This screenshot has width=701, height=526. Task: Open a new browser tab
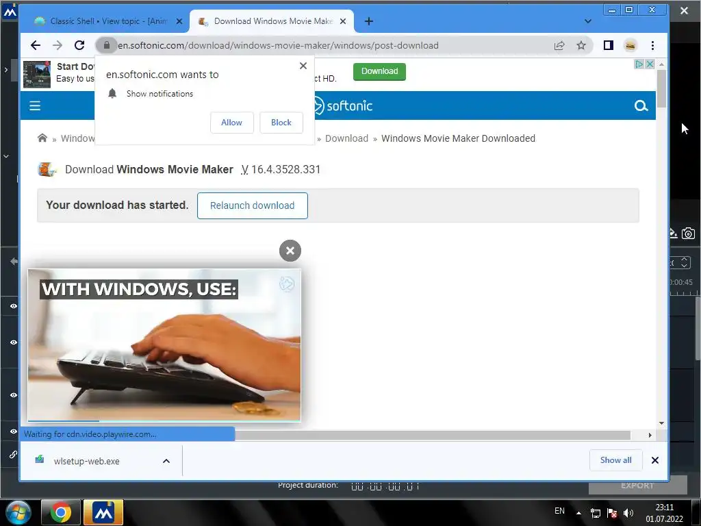point(369,21)
